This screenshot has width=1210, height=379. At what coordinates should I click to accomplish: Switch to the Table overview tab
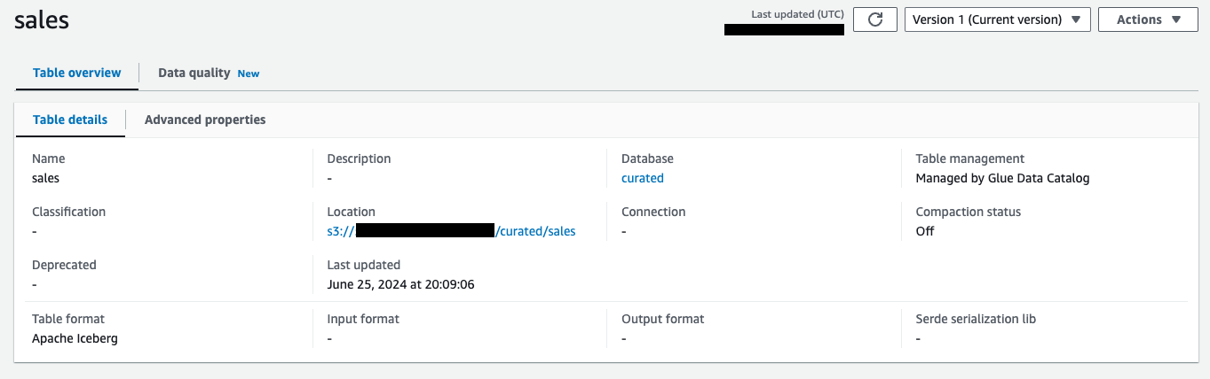[x=77, y=73]
